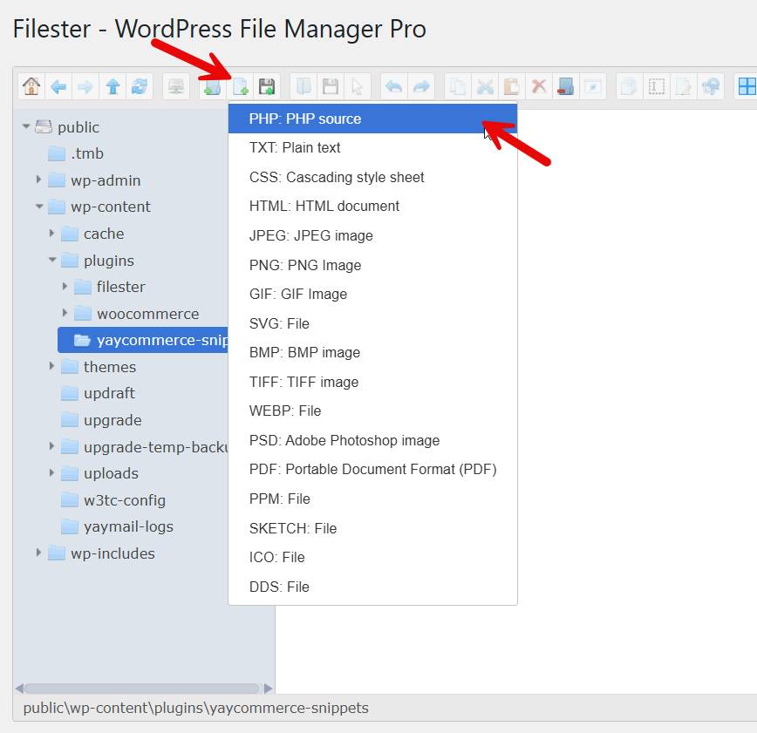The width and height of the screenshot is (757, 733).
Task: Click the Paste clipboard icon
Action: click(513, 86)
